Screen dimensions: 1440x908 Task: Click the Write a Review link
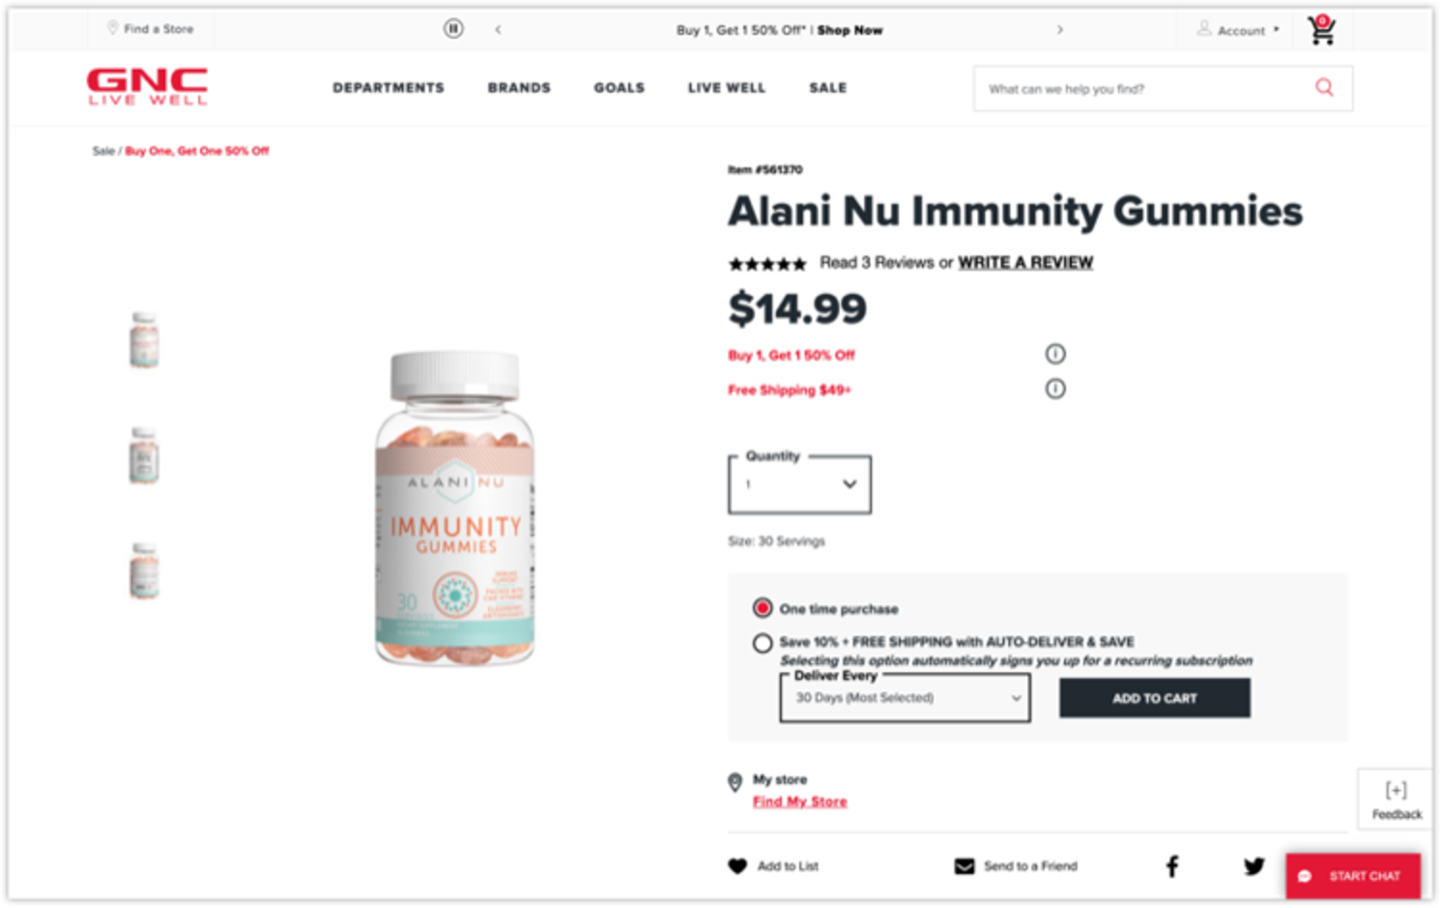tap(1025, 263)
